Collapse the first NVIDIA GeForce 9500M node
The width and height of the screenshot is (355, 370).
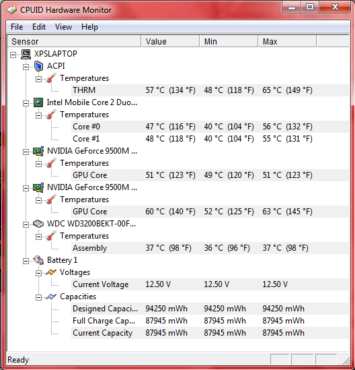tap(26, 152)
